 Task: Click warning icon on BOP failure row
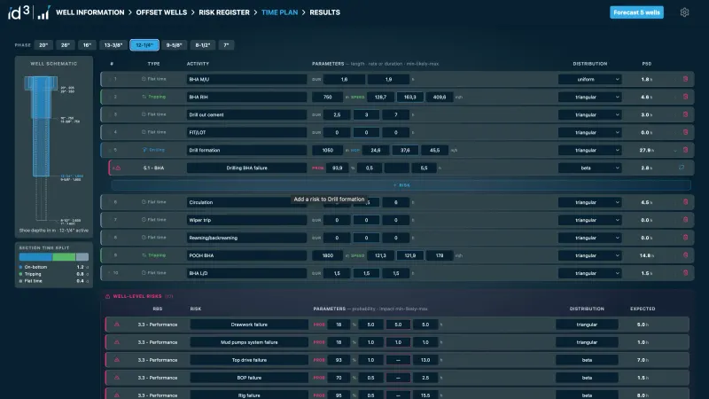117,378
